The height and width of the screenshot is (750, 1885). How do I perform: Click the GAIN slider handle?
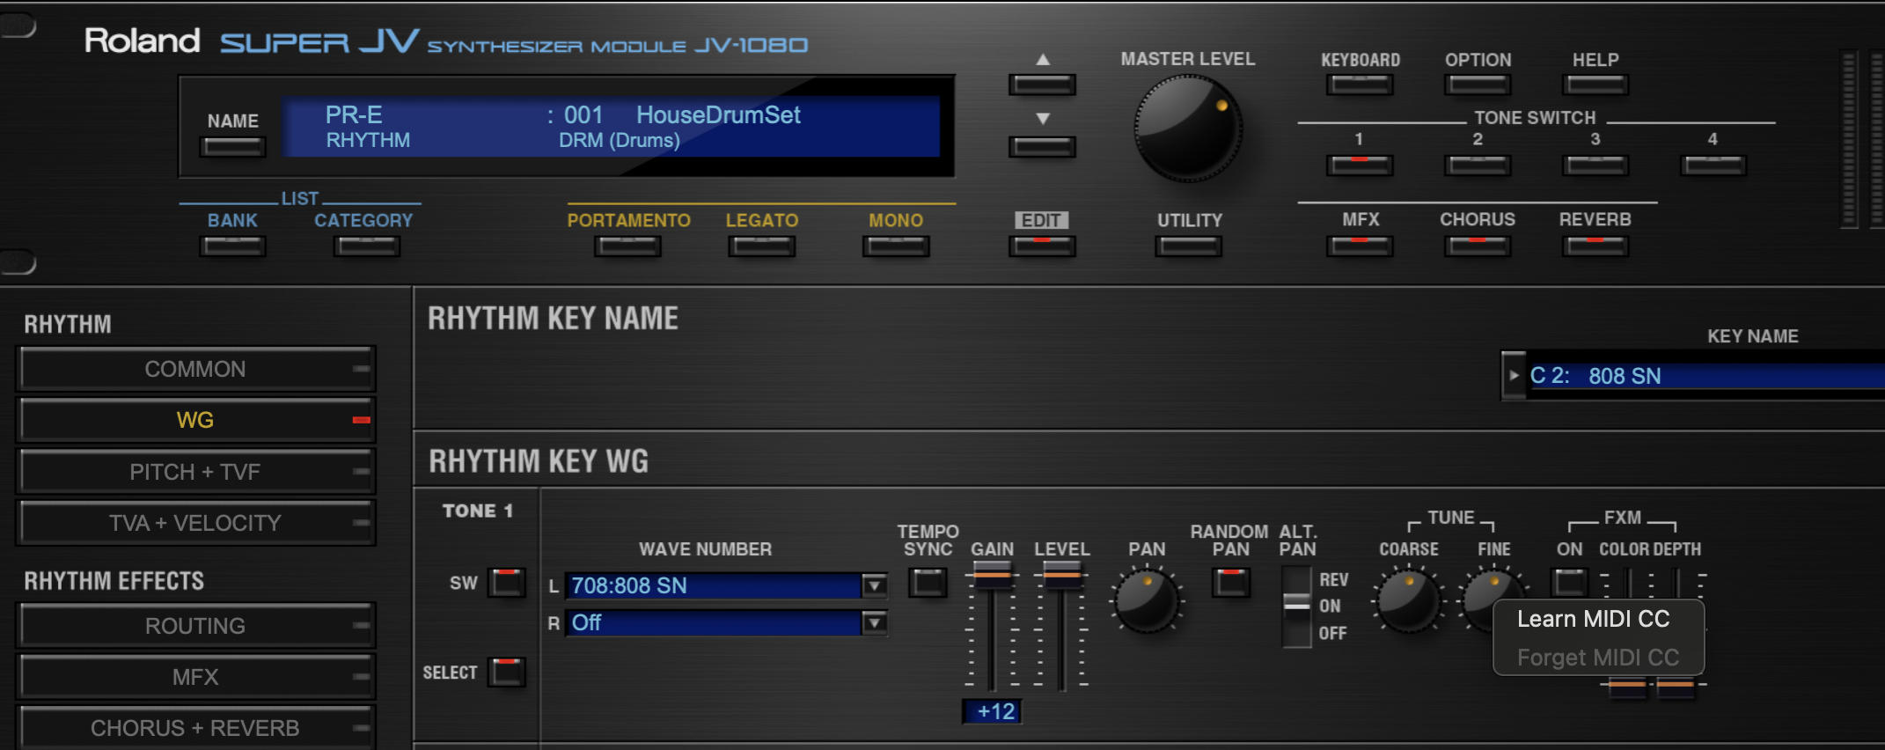(992, 575)
